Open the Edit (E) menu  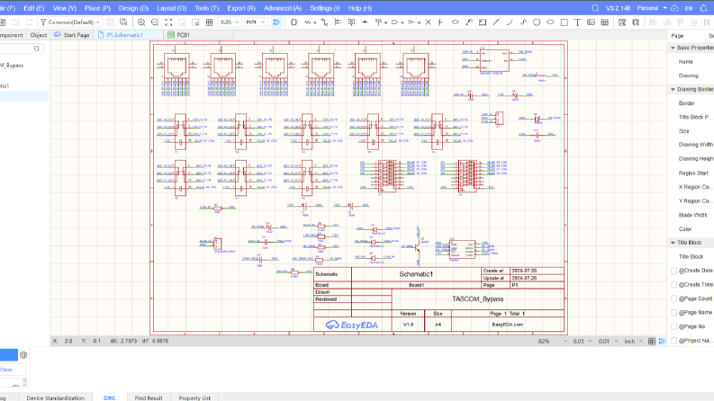(33, 8)
